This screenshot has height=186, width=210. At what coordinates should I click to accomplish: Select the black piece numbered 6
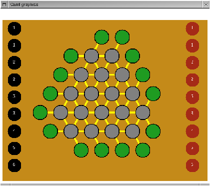click(x=14, y=165)
